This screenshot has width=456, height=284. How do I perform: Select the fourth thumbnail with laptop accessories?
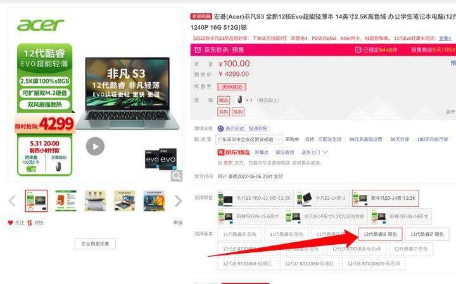pos(125,201)
